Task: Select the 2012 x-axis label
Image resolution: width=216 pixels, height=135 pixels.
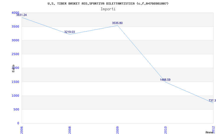Action: [x=213, y=130]
